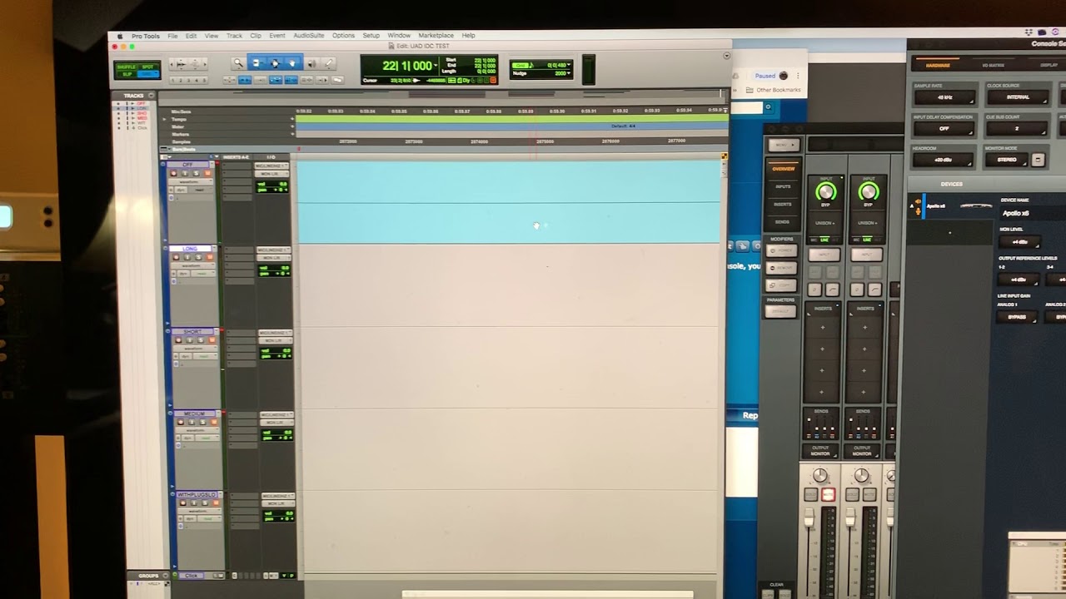Record-enable the SHORT track
Image resolution: width=1066 pixels, height=599 pixels.
click(178, 340)
